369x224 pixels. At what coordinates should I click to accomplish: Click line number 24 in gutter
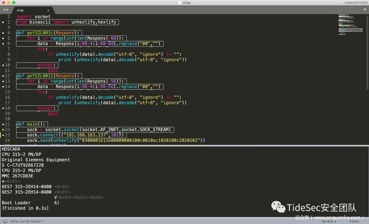coord(7,140)
